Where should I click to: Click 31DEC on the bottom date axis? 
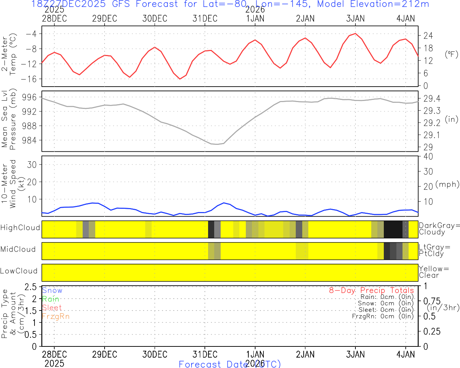tap(205, 354)
